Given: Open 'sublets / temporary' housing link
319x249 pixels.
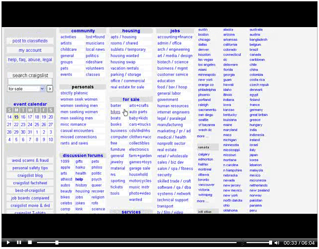Looking at the screenshot, I should (x=128, y=49).
